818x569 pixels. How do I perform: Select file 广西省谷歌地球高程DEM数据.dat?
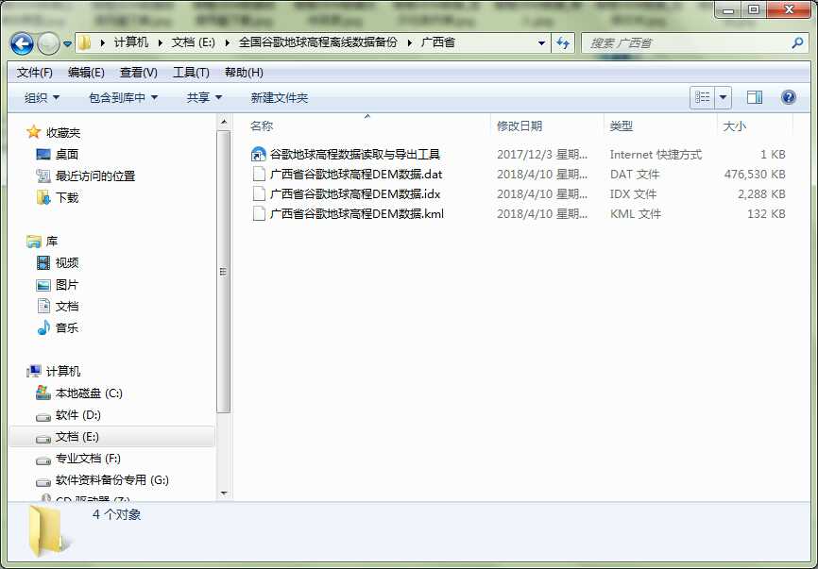(356, 174)
